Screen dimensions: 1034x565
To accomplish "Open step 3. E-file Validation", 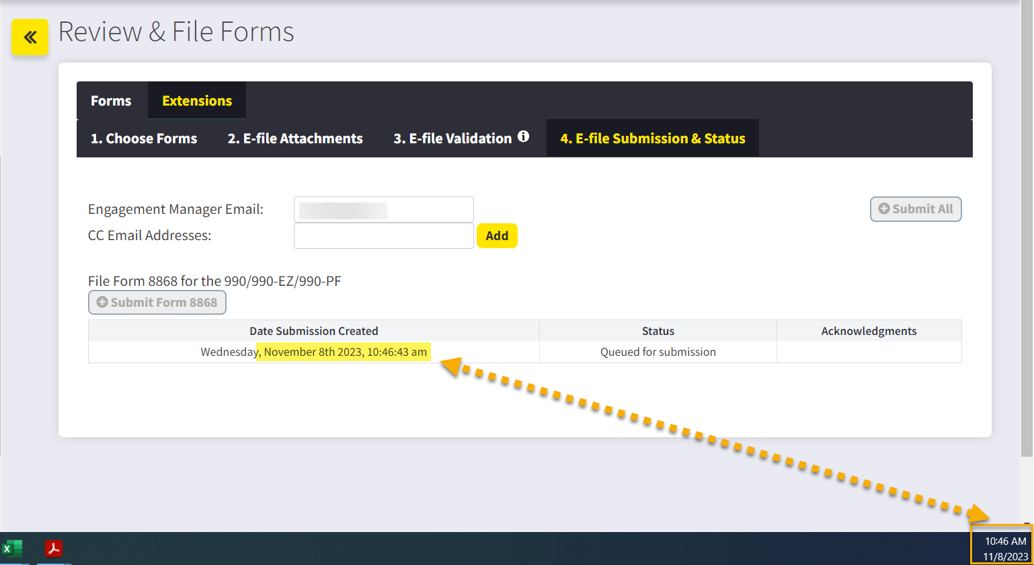I will 452,139.
